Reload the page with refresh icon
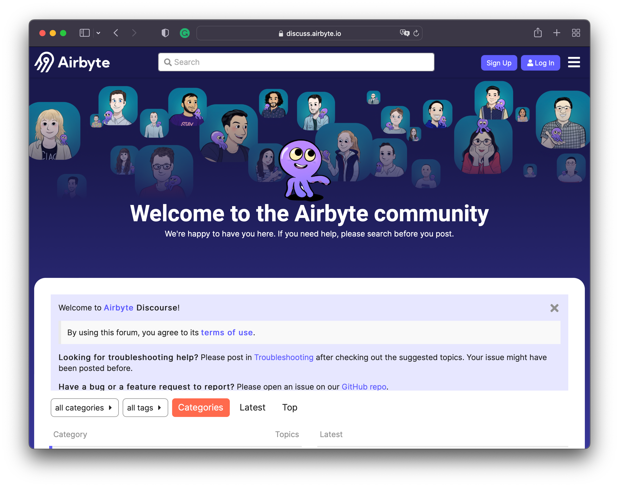Image resolution: width=619 pixels, height=487 pixels. (x=416, y=33)
